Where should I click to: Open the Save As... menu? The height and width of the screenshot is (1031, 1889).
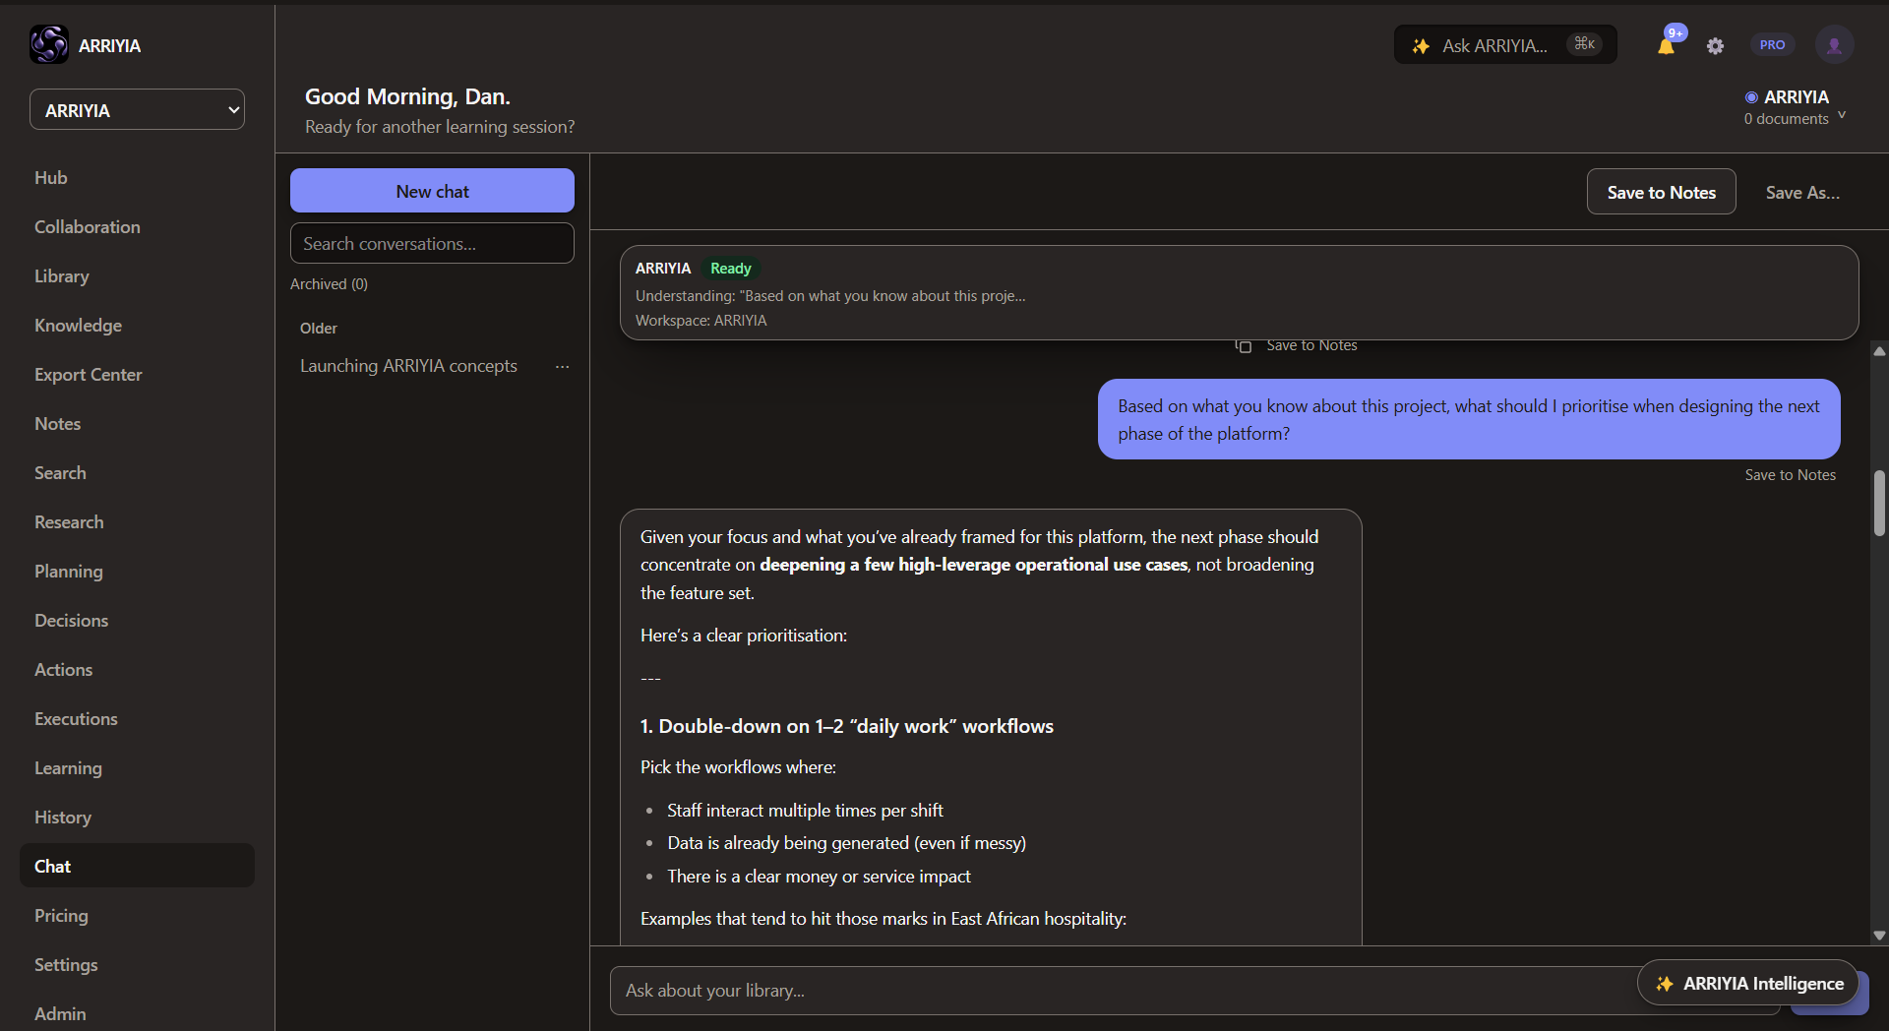coord(1802,193)
